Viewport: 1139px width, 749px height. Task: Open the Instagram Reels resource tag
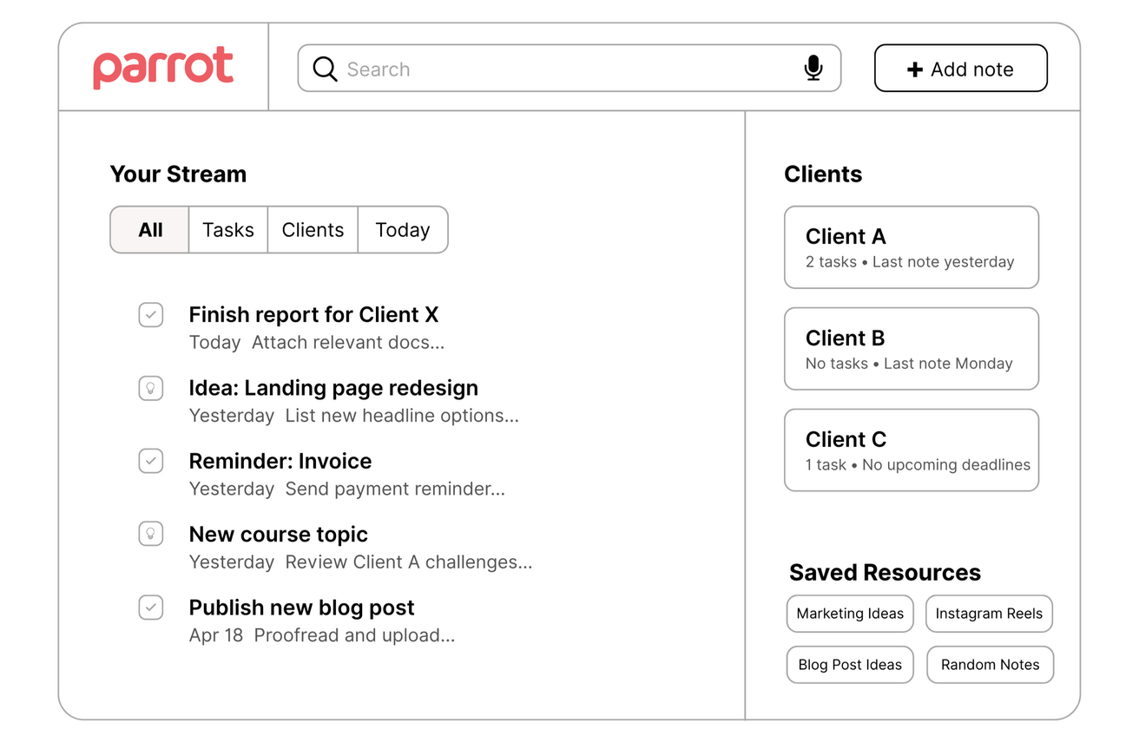[x=989, y=614]
